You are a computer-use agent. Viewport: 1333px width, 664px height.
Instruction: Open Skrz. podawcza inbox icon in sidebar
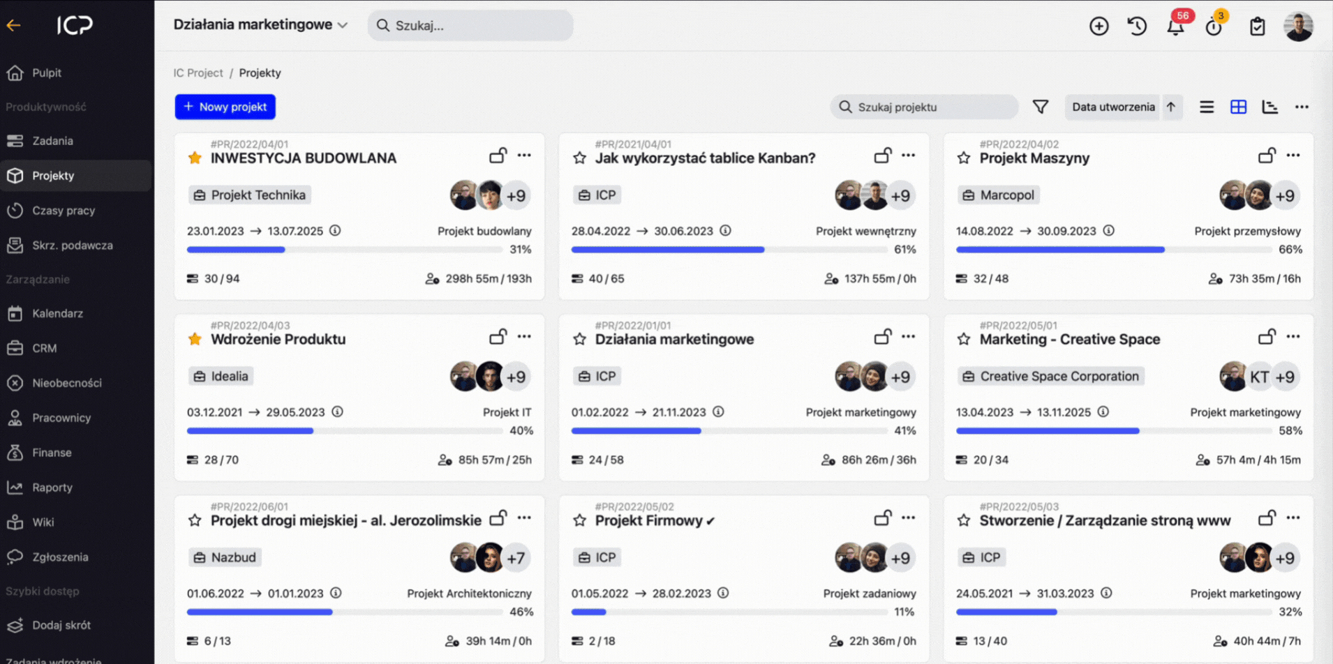tap(15, 246)
